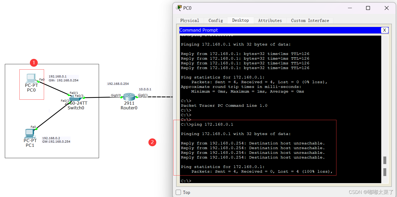Screen dimensions: 397x197
Task: Click the 192.168.0.254 label above router link
Action: point(118,84)
